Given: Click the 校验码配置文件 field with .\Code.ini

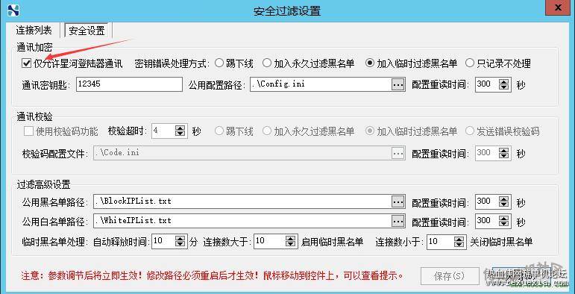Looking at the screenshot, I should coord(242,153).
